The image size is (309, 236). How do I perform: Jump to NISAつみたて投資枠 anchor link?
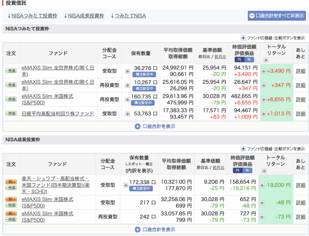click(34, 16)
